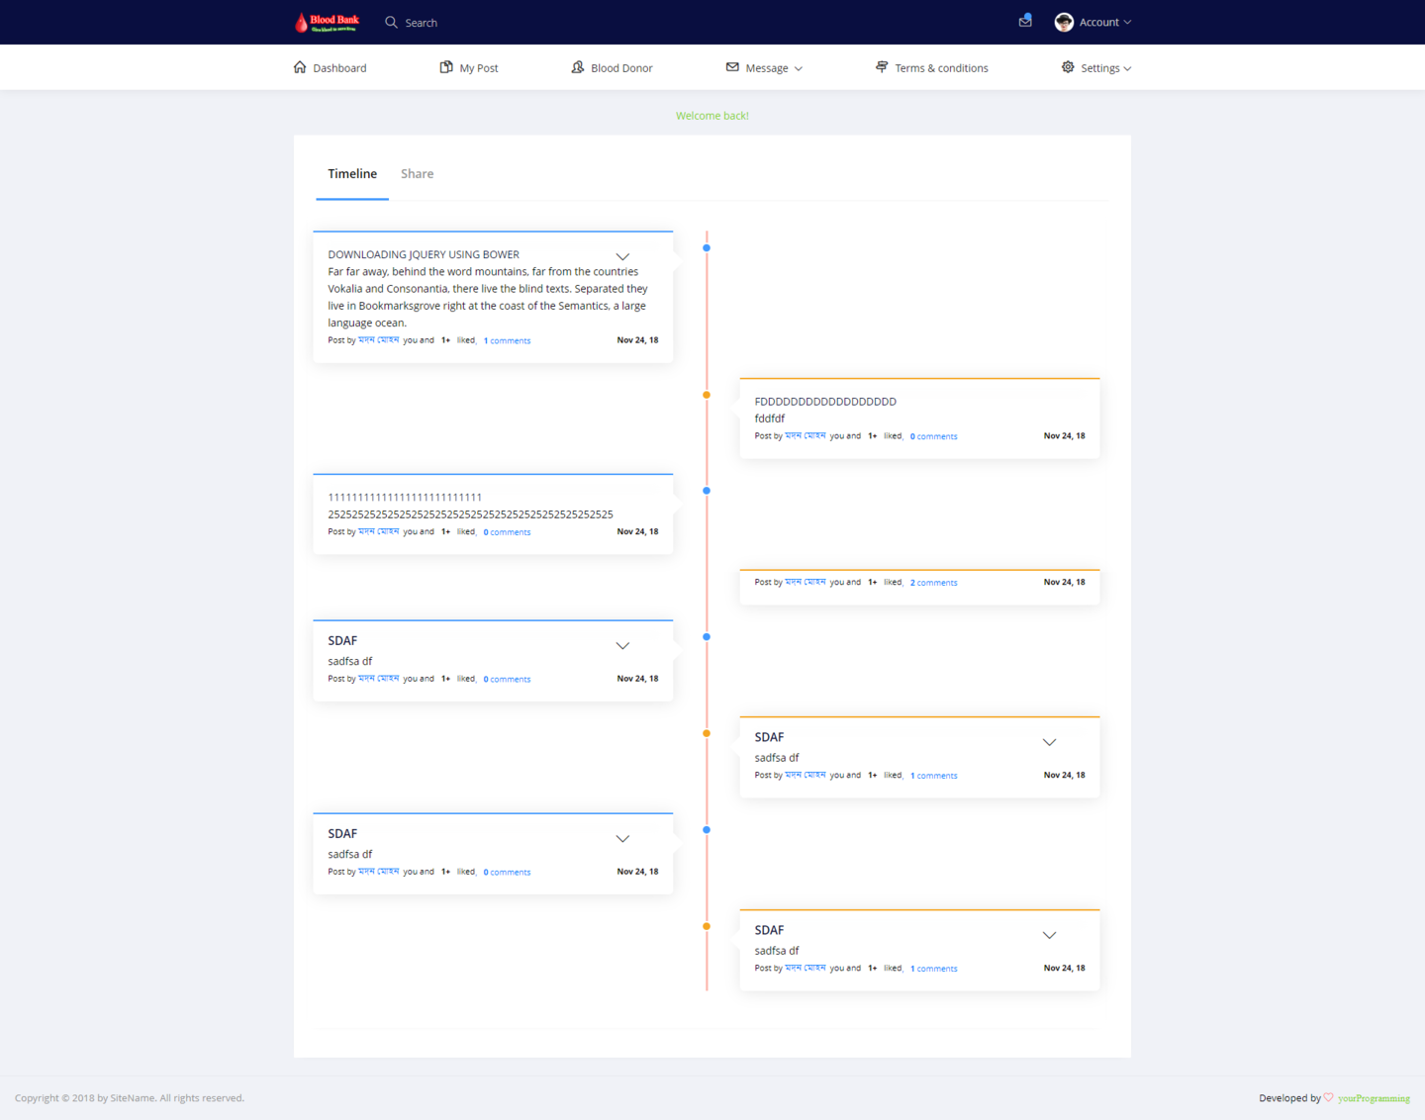Click the Blood Donor person icon
Image resolution: width=1425 pixels, height=1120 pixels.
pos(578,67)
